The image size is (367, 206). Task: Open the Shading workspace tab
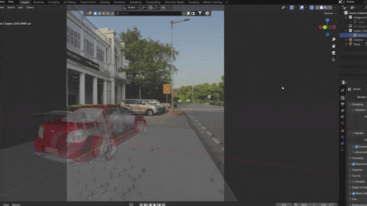pos(105,2)
